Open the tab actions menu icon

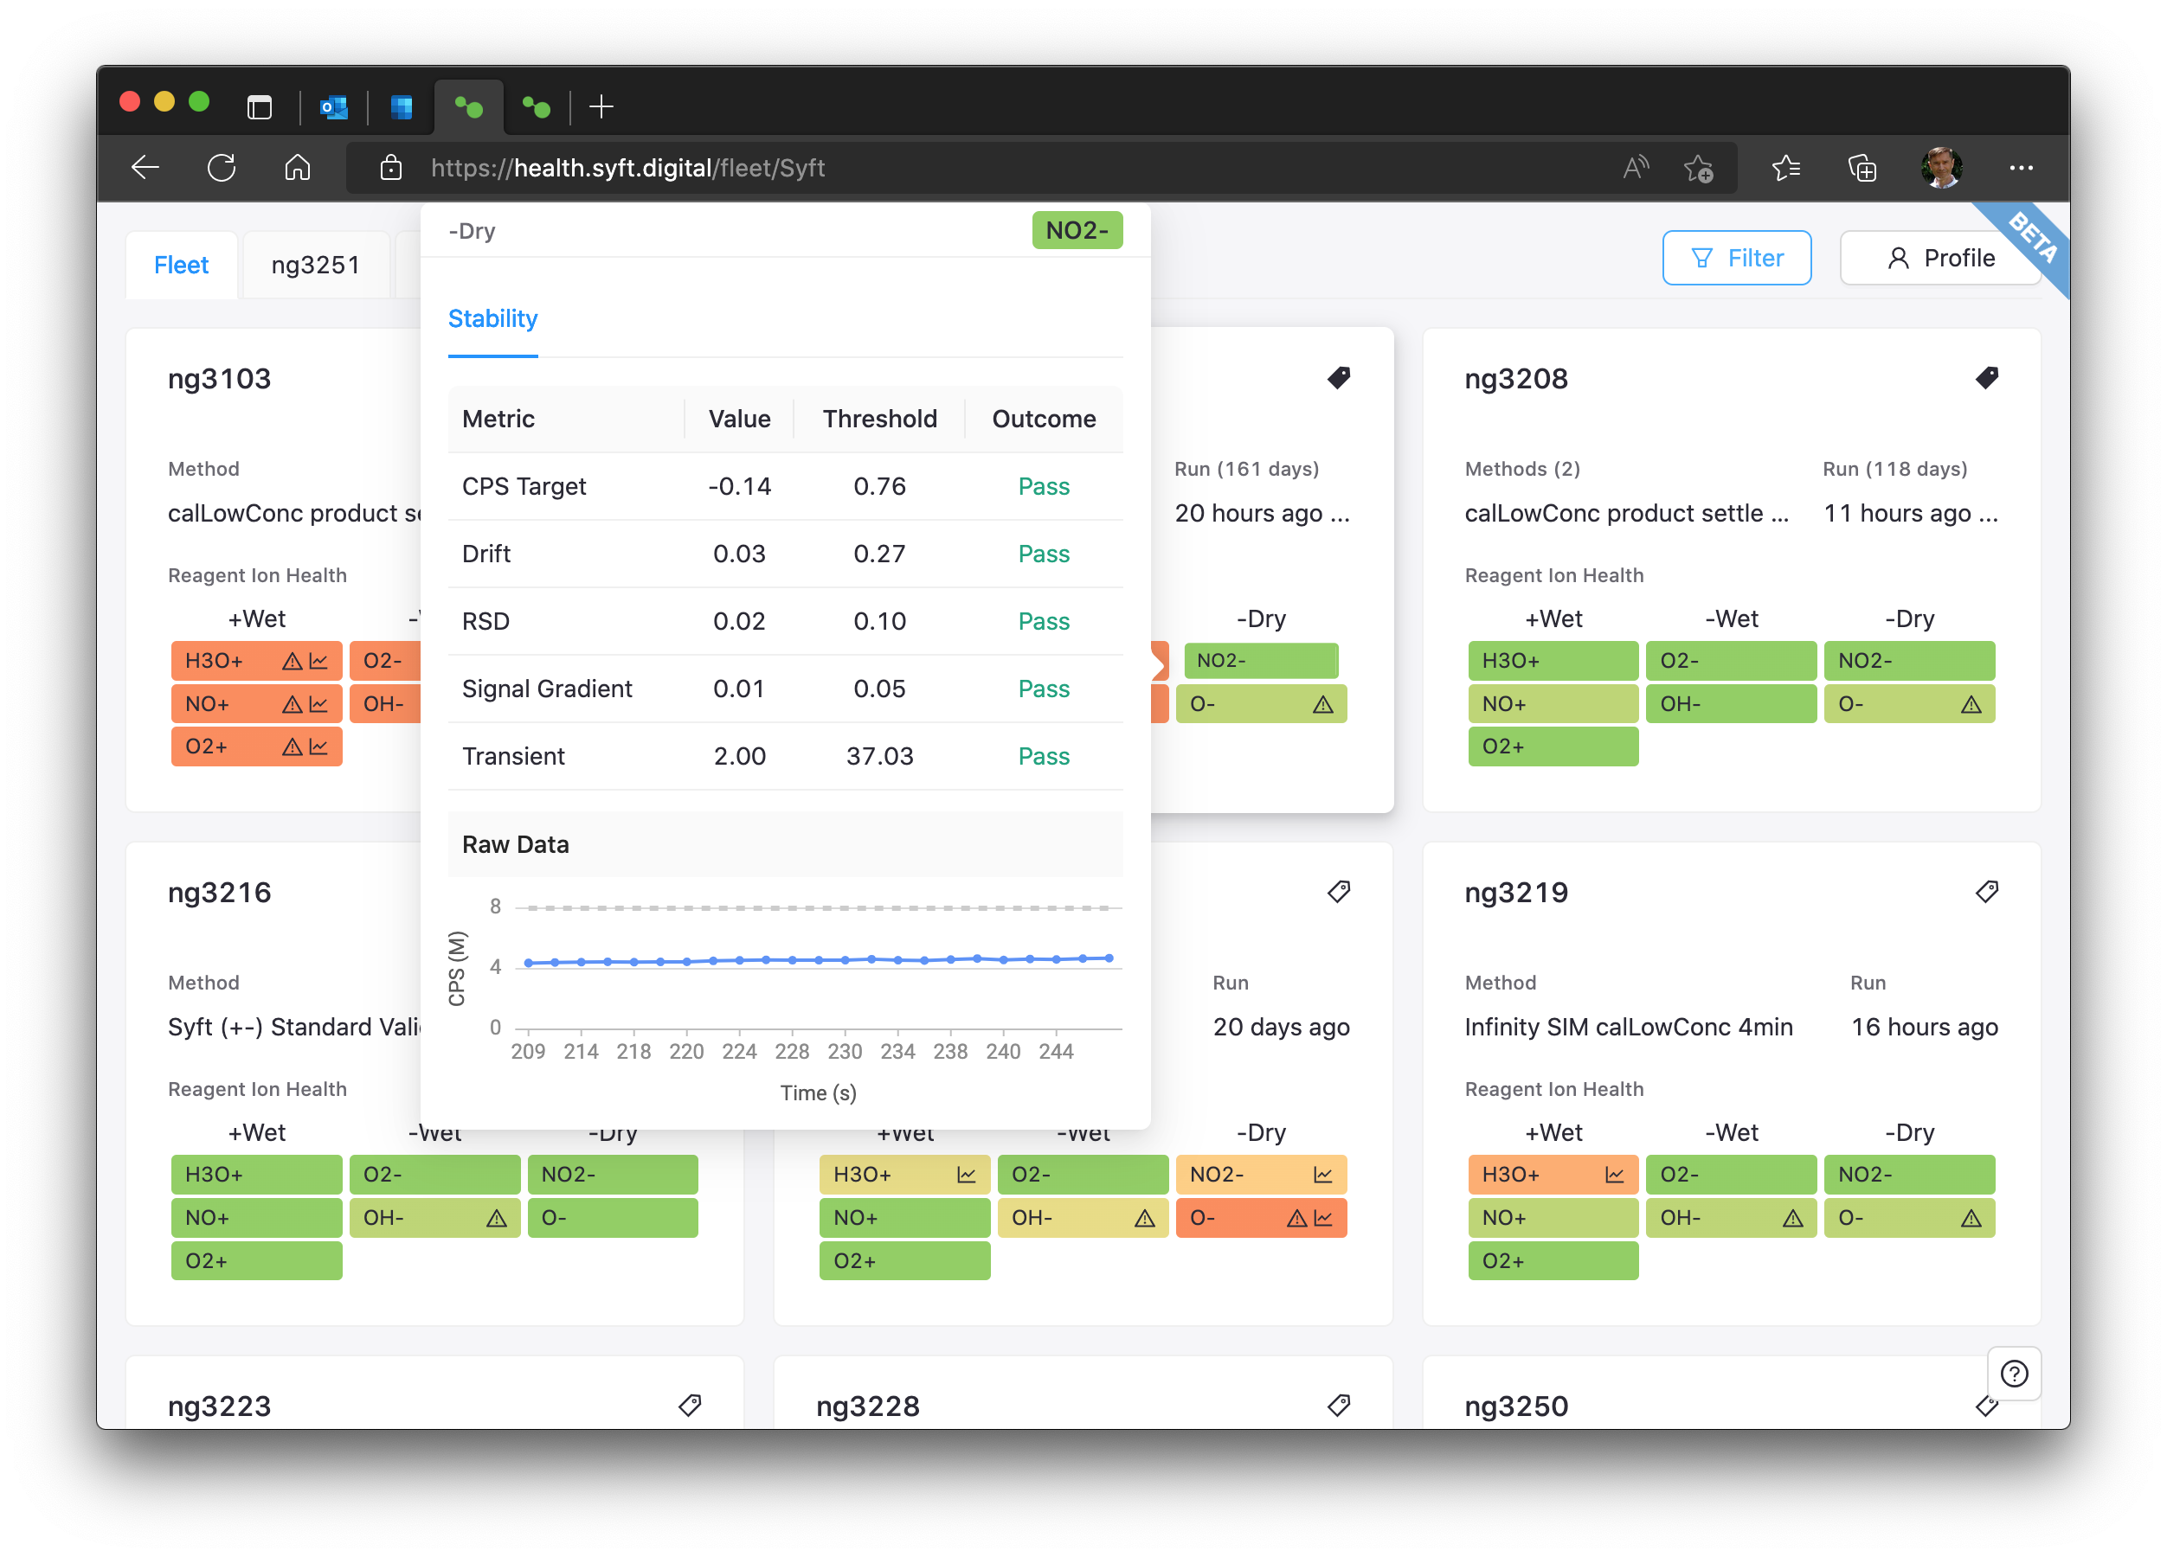[259, 106]
